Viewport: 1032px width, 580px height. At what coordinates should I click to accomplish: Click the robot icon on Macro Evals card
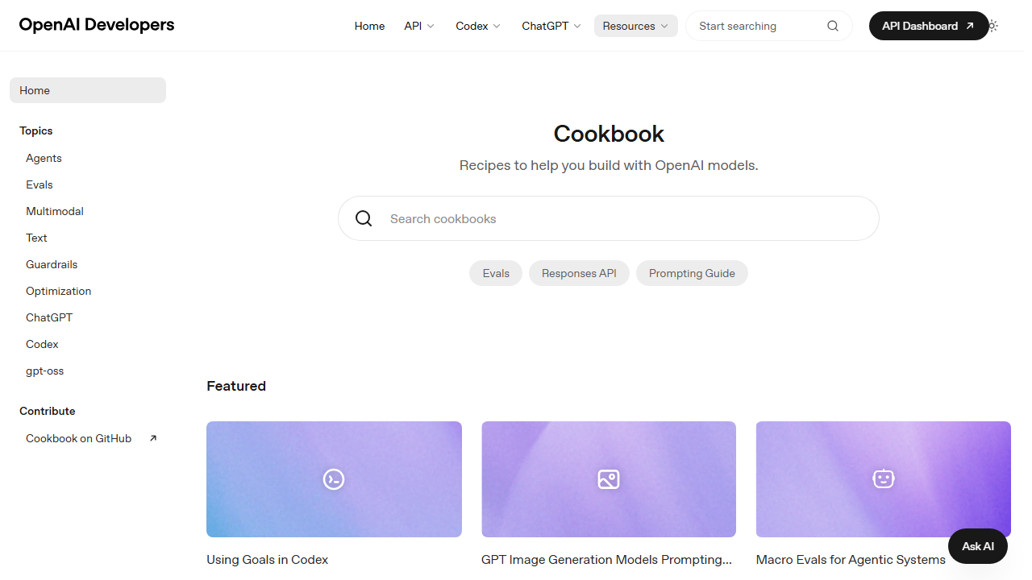click(x=884, y=478)
